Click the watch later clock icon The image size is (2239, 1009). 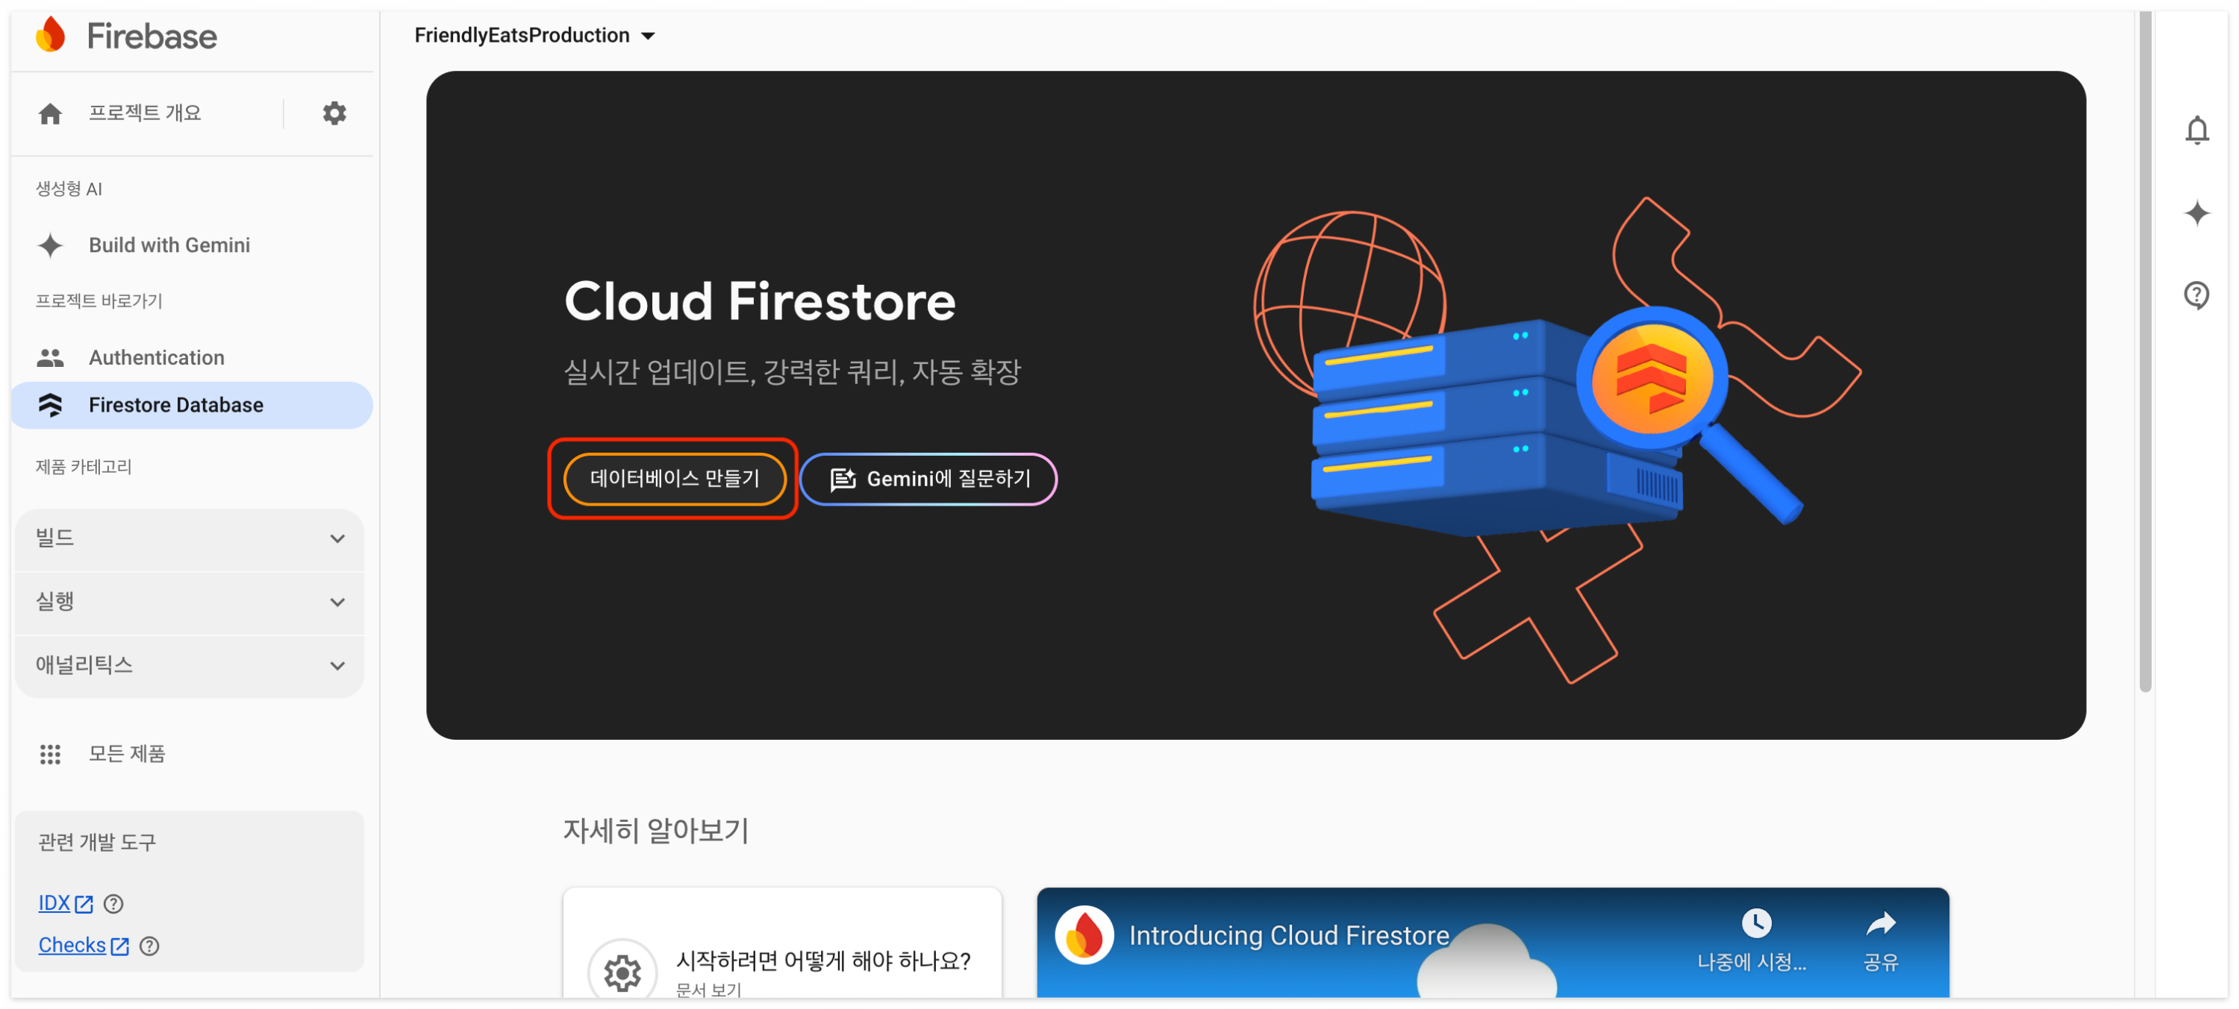[x=1755, y=922]
